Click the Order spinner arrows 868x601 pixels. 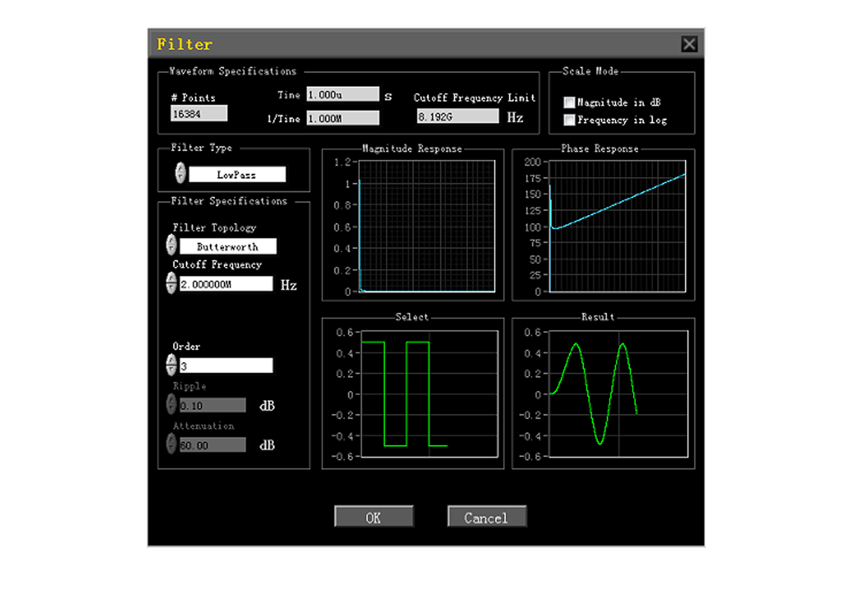click(x=171, y=365)
